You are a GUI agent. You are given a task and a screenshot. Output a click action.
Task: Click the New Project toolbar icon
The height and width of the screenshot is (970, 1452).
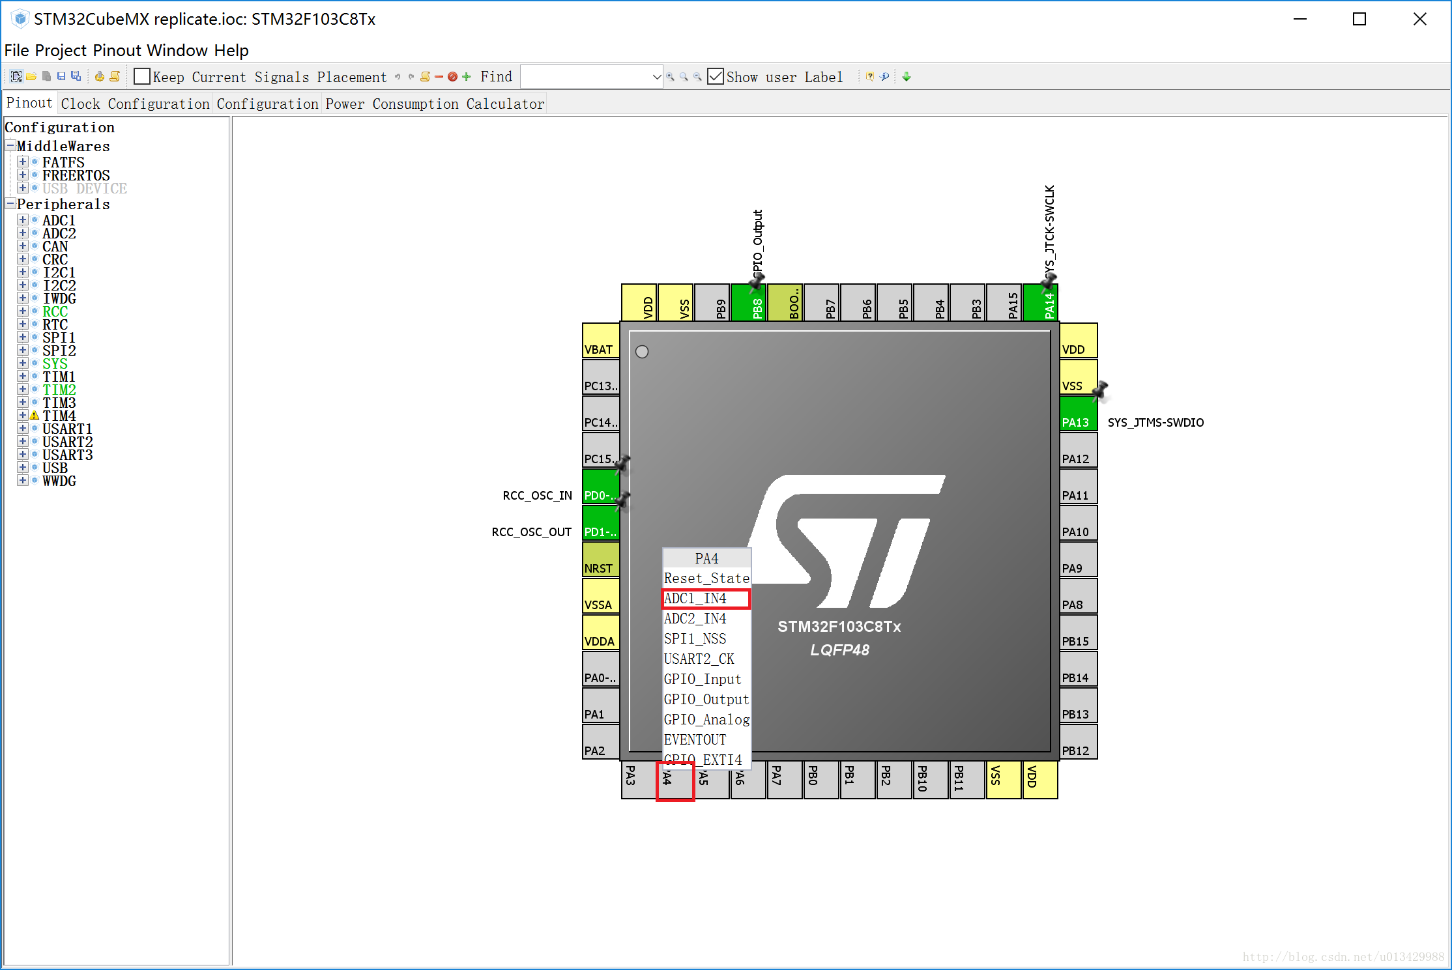tap(17, 77)
